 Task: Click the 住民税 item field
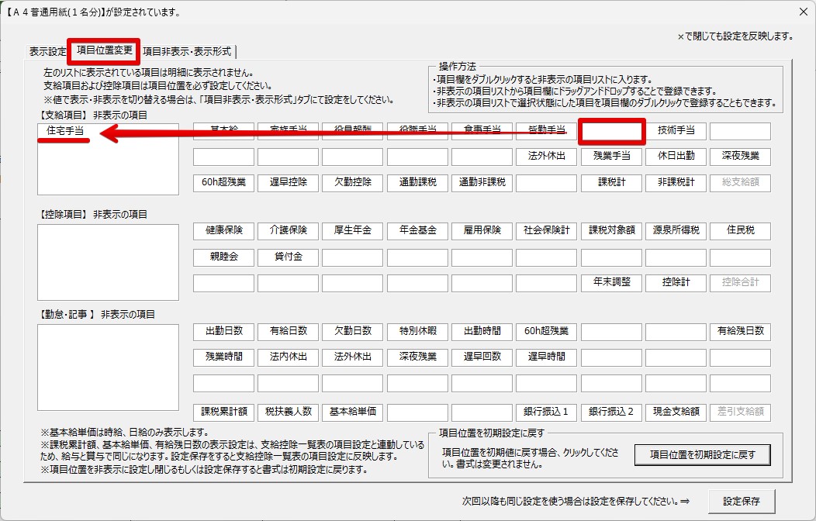740,231
